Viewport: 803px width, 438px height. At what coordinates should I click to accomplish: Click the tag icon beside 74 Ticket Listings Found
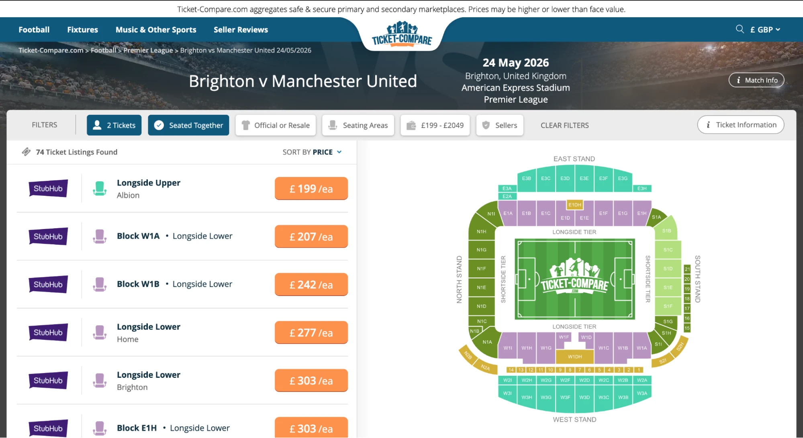click(x=26, y=152)
